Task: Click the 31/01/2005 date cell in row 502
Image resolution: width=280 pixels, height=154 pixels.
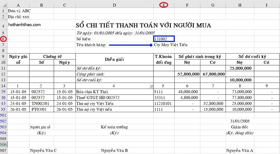Action: pos(240,121)
